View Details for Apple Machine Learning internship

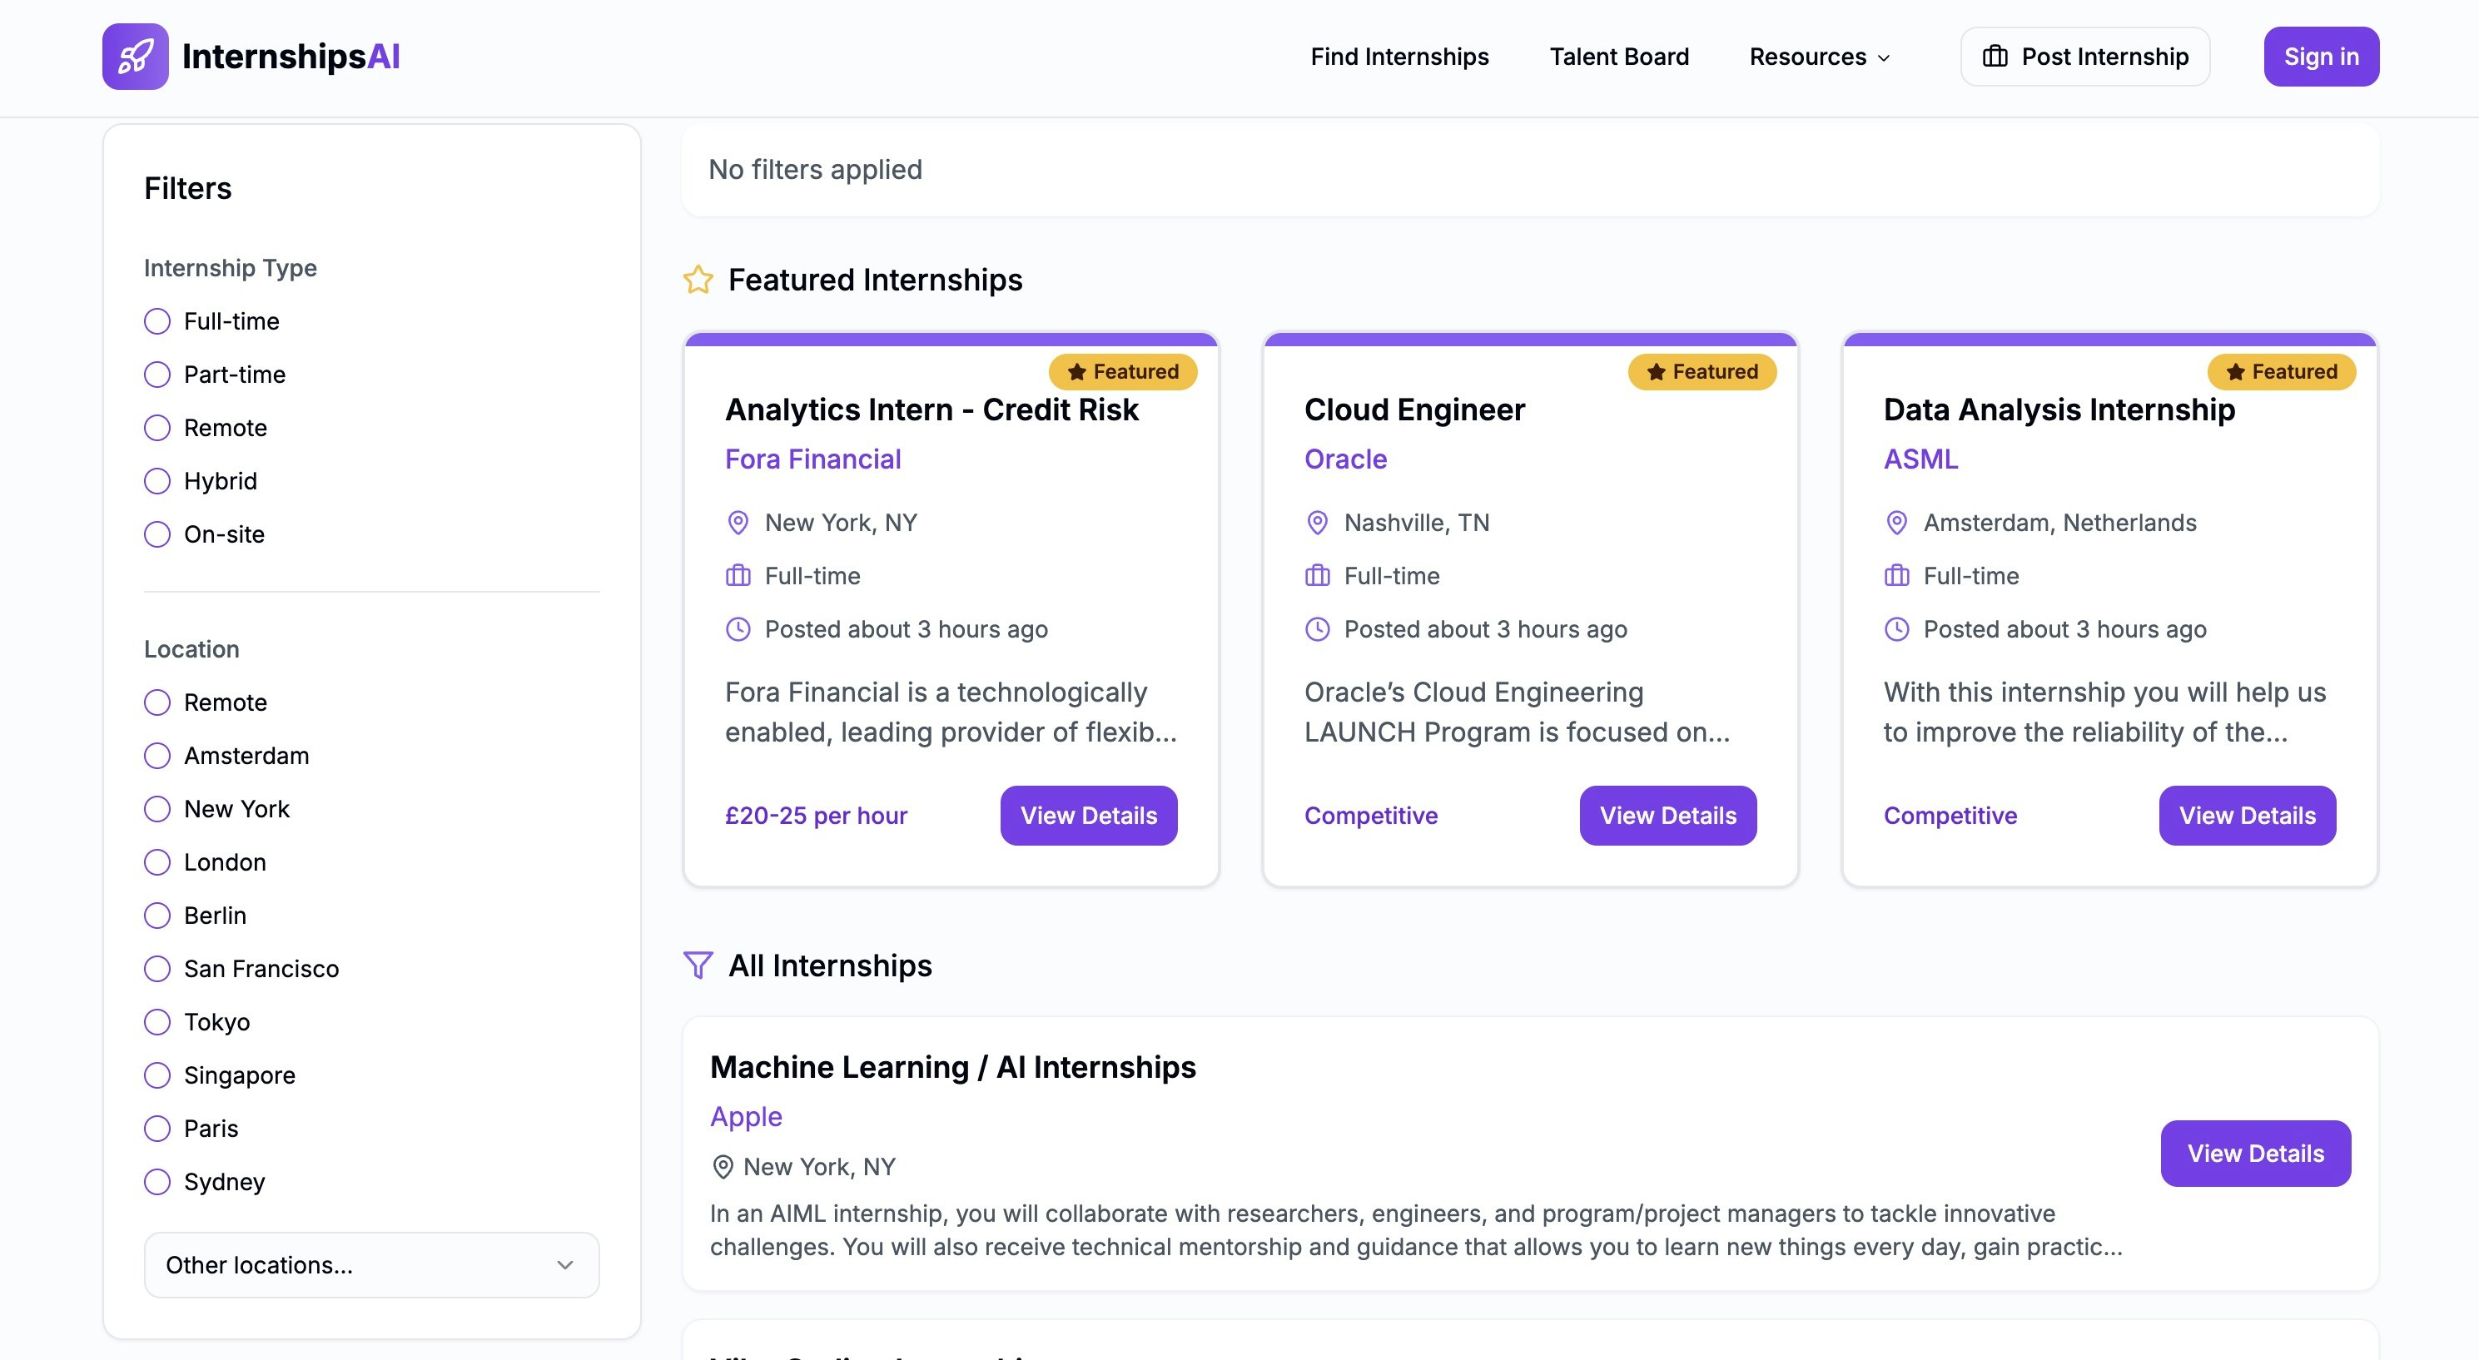[2255, 1153]
